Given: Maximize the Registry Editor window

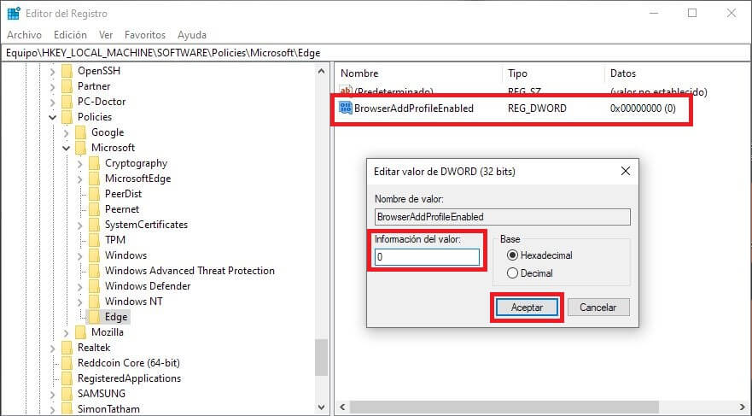Looking at the screenshot, I should tap(692, 13).
